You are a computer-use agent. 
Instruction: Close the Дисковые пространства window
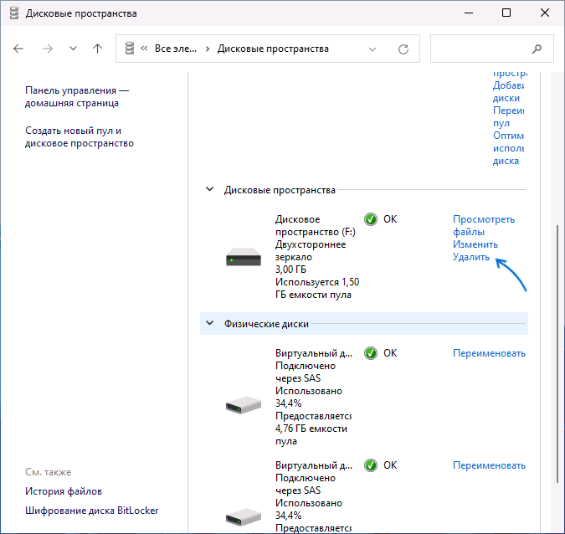pyautogui.click(x=545, y=13)
